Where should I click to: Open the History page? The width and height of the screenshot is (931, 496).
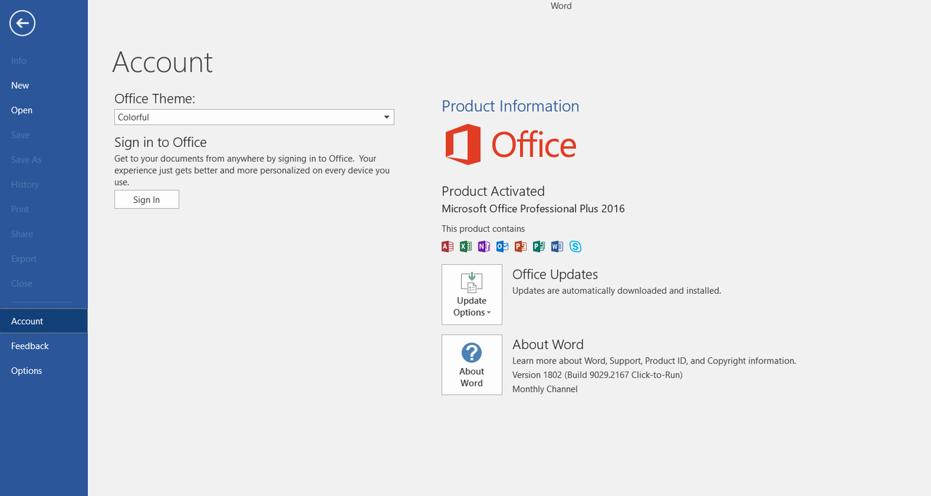pos(44,184)
